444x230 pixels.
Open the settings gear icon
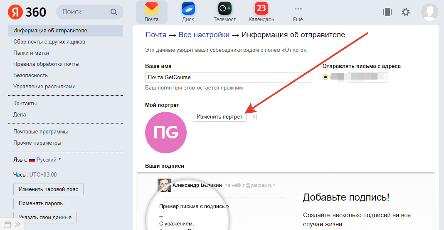pyautogui.click(x=406, y=12)
